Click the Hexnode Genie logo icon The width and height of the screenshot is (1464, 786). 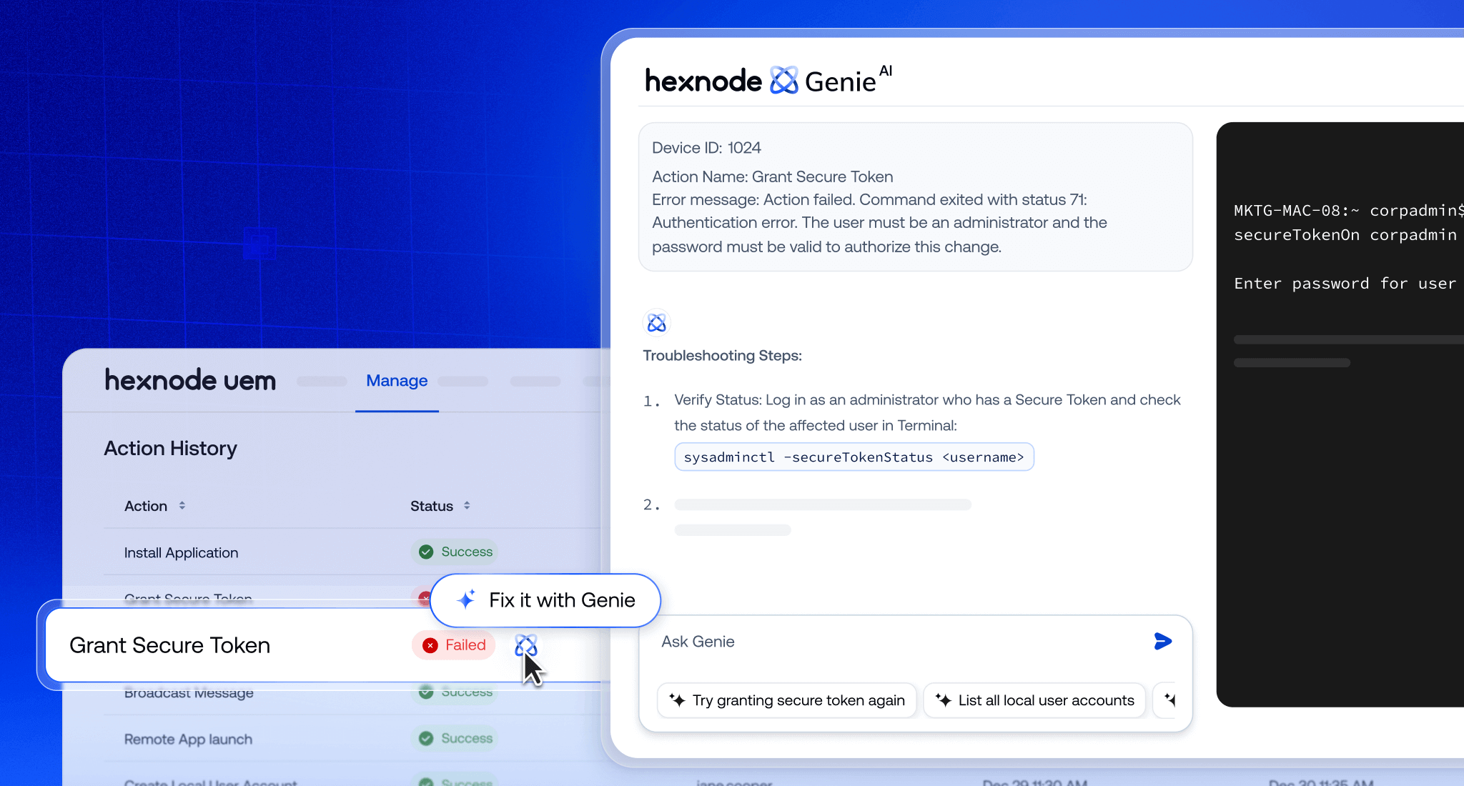tap(783, 81)
